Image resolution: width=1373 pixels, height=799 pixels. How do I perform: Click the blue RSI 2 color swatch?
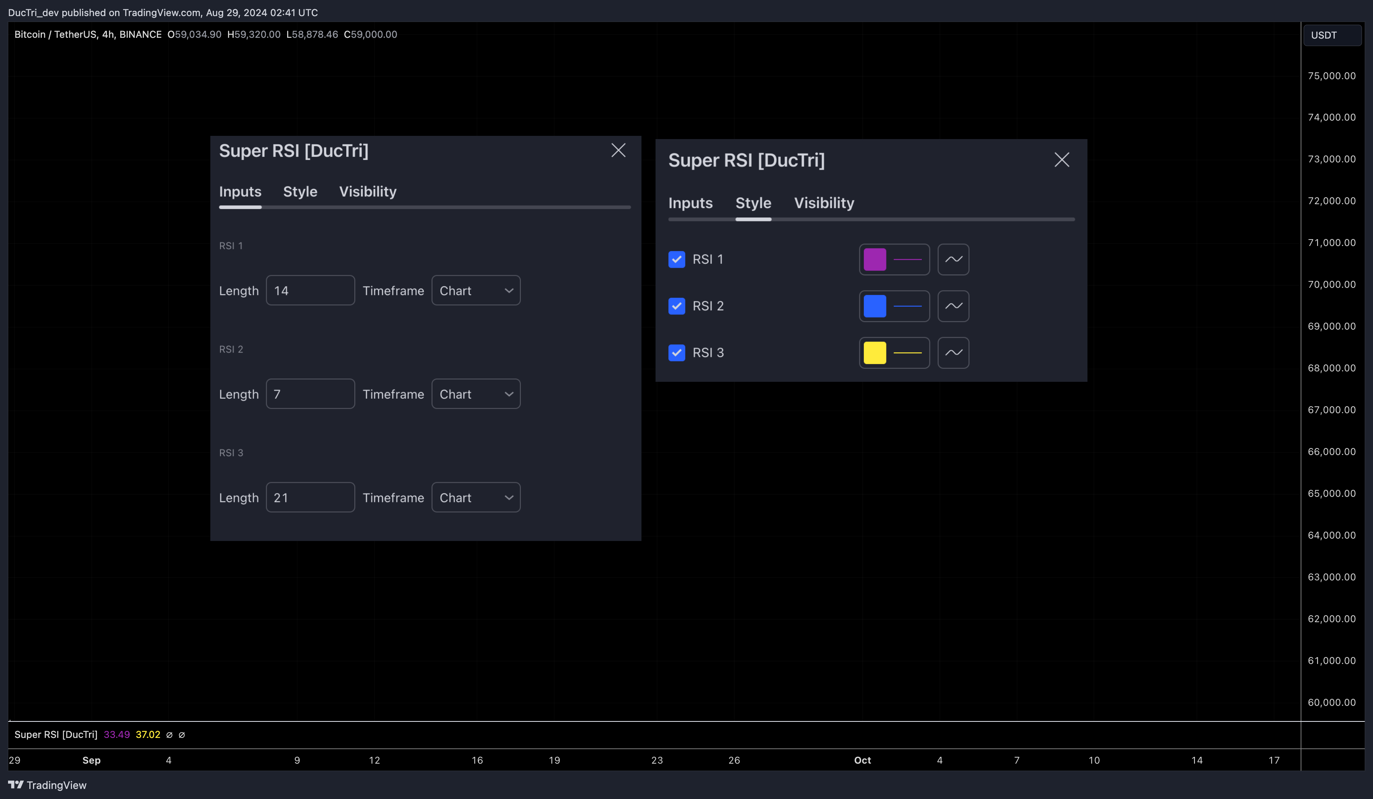coord(874,306)
